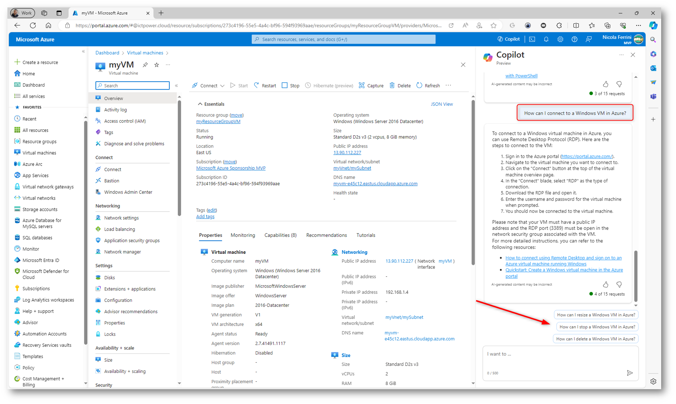
Task: Pin myVM to dashboard
Action: (x=145, y=65)
